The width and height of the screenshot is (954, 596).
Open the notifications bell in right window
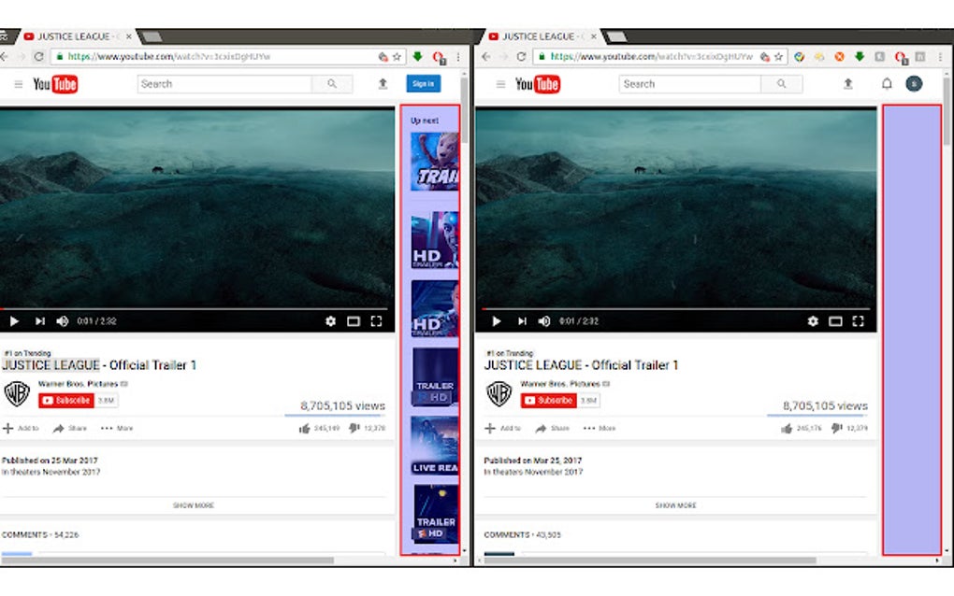887,84
